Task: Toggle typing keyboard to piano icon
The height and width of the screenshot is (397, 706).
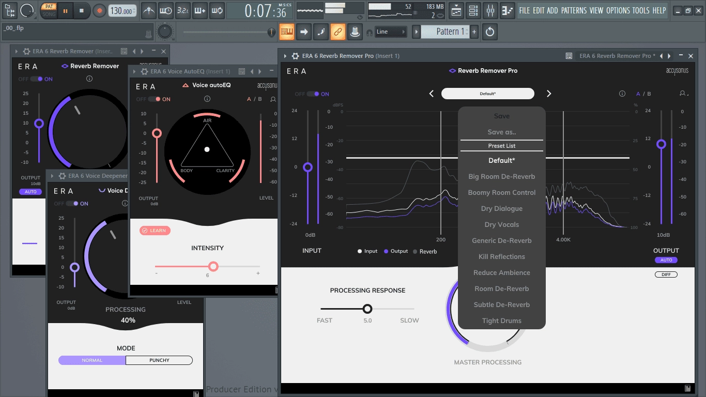Action: 287,32
